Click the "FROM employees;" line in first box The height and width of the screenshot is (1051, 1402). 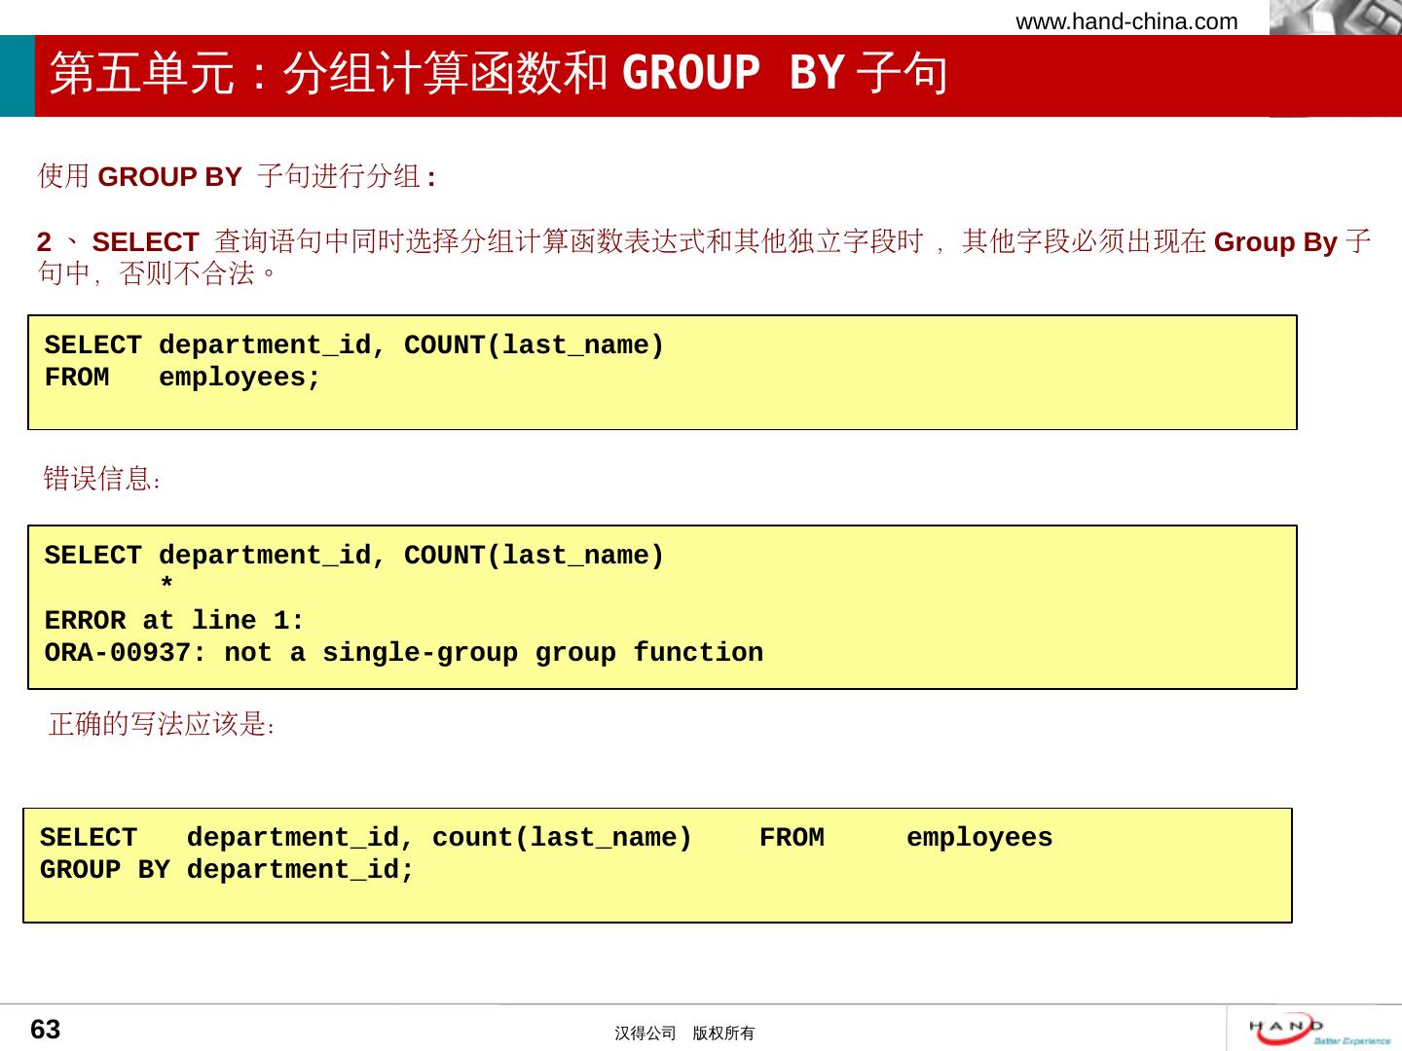pyautogui.click(x=182, y=378)
